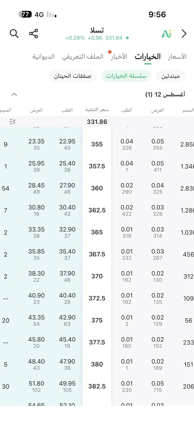The image size is (194, 421).
Task: Open the الديوانية tab
Action: coord(43,56)
